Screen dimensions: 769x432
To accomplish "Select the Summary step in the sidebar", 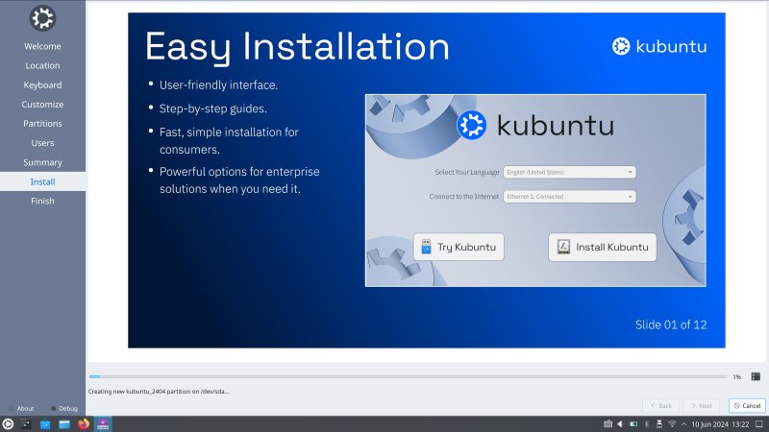I will [x=42, y=162].
